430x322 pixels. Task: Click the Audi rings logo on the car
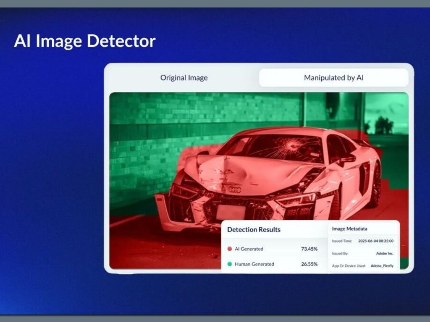pyautogui.click(x=235, y=190)
